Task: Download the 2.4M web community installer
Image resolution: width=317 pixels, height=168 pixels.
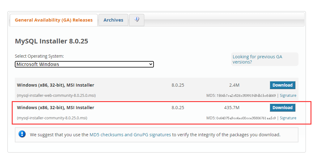Action: (282, 85)
